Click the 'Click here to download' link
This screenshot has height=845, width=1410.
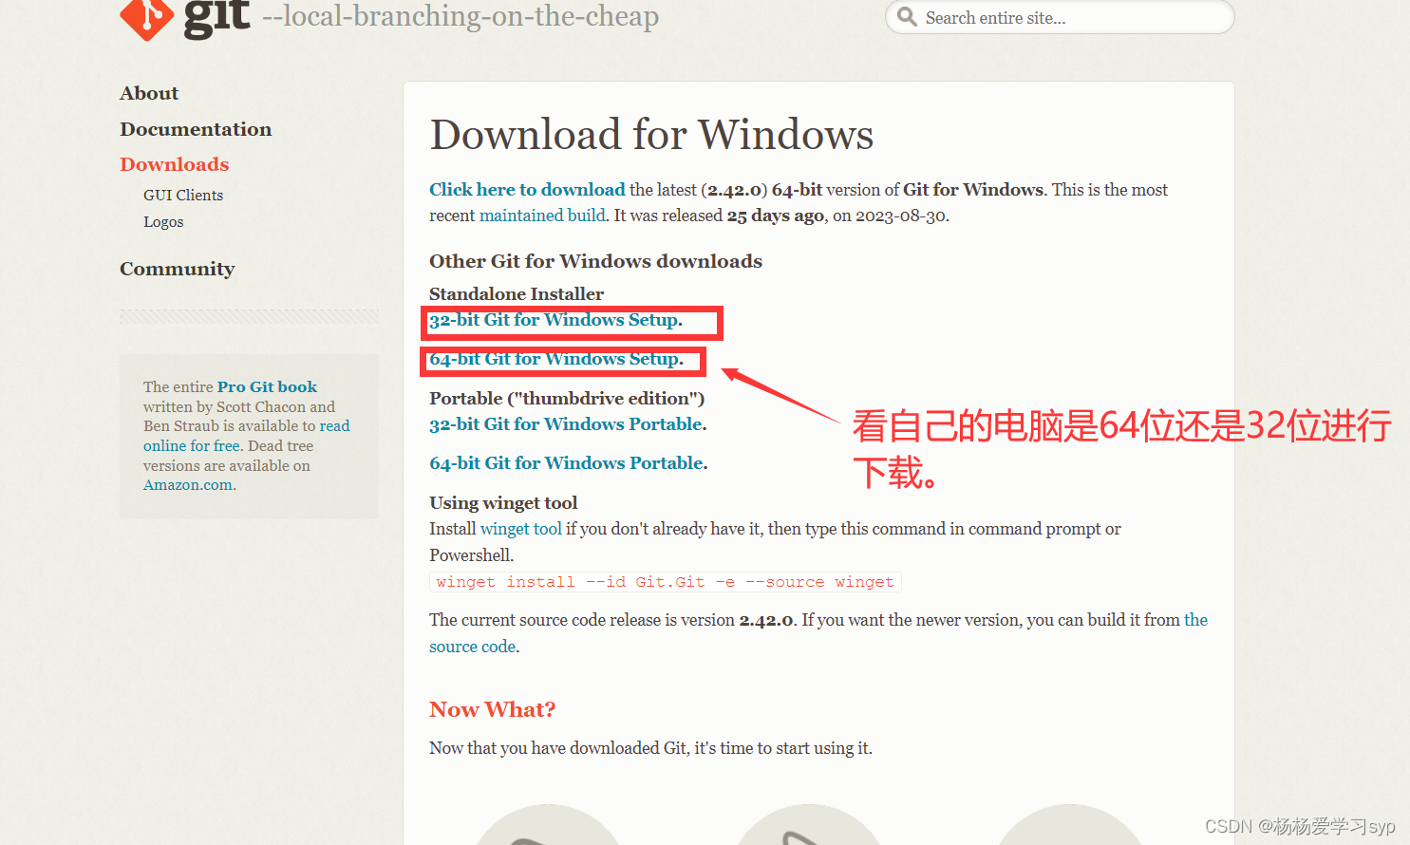(x=527, y=190)
